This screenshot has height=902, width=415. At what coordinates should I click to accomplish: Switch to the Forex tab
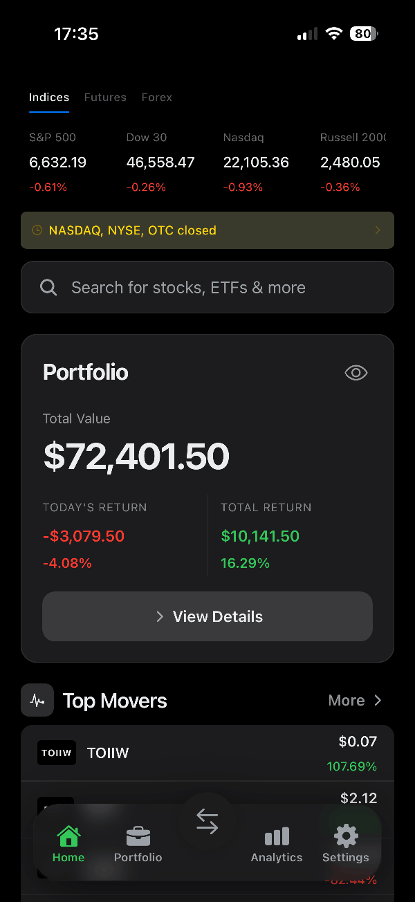(x=156, y=97)
